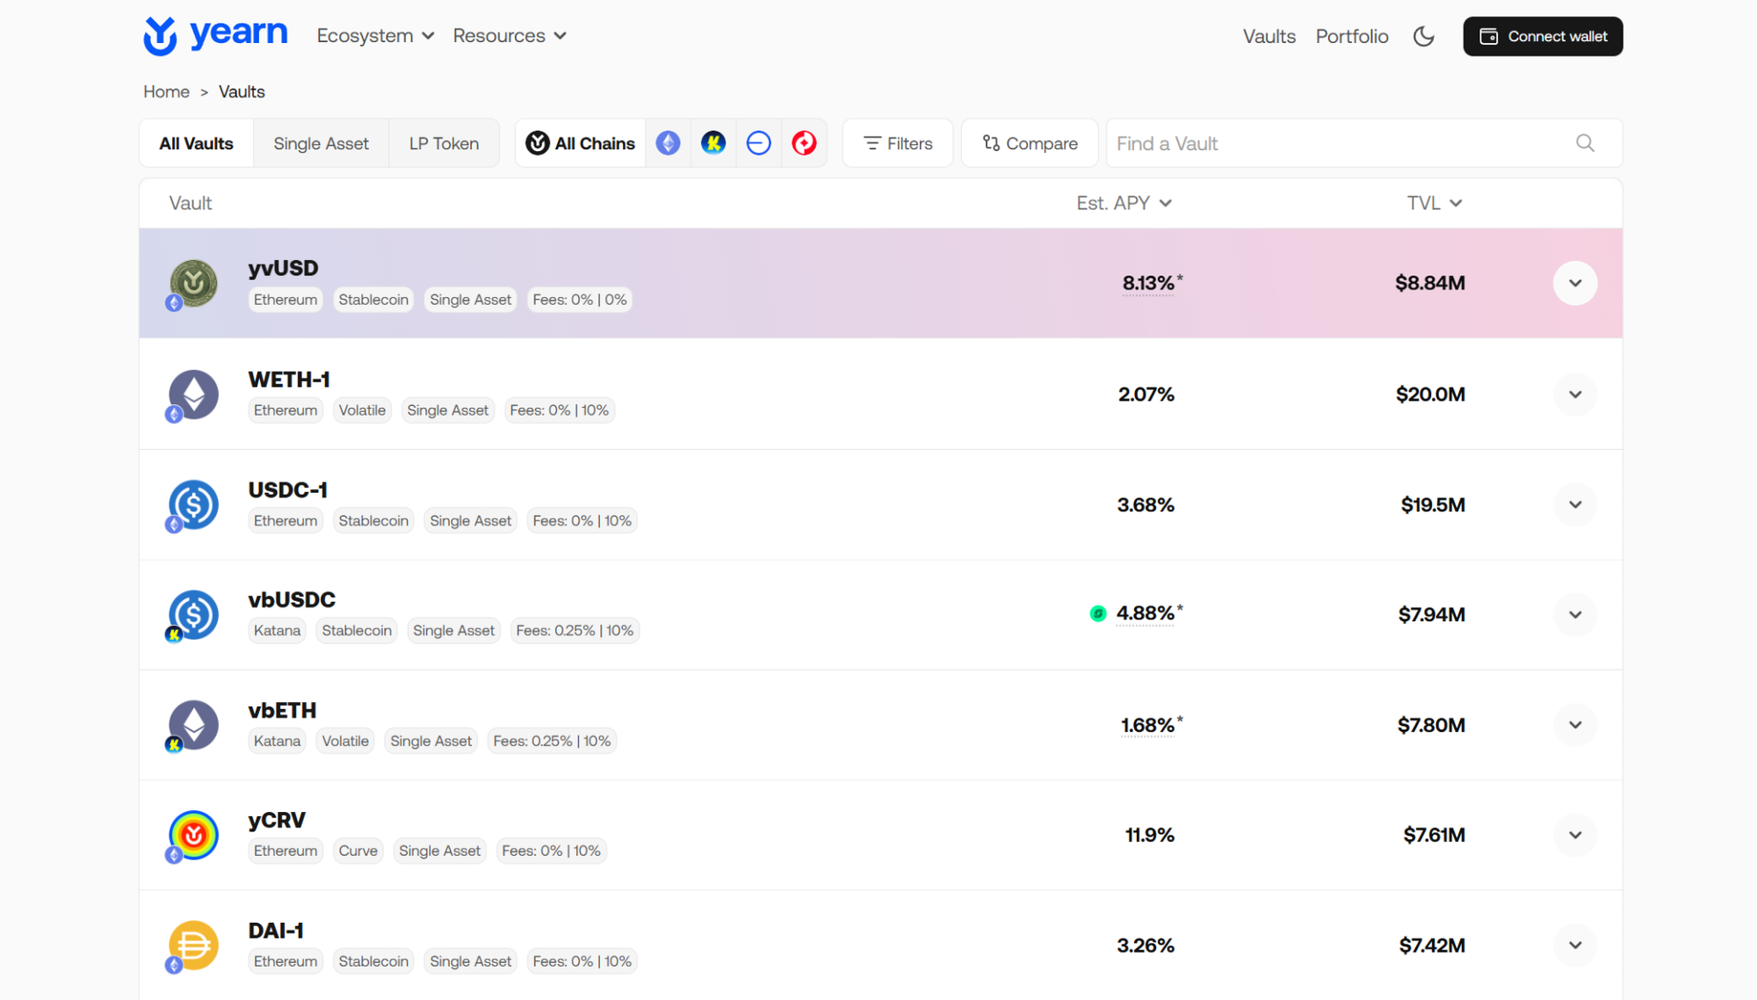Open the yCRV vault name
The width and height of the screenshot is (1757, 1000).
tap(277, 820)
